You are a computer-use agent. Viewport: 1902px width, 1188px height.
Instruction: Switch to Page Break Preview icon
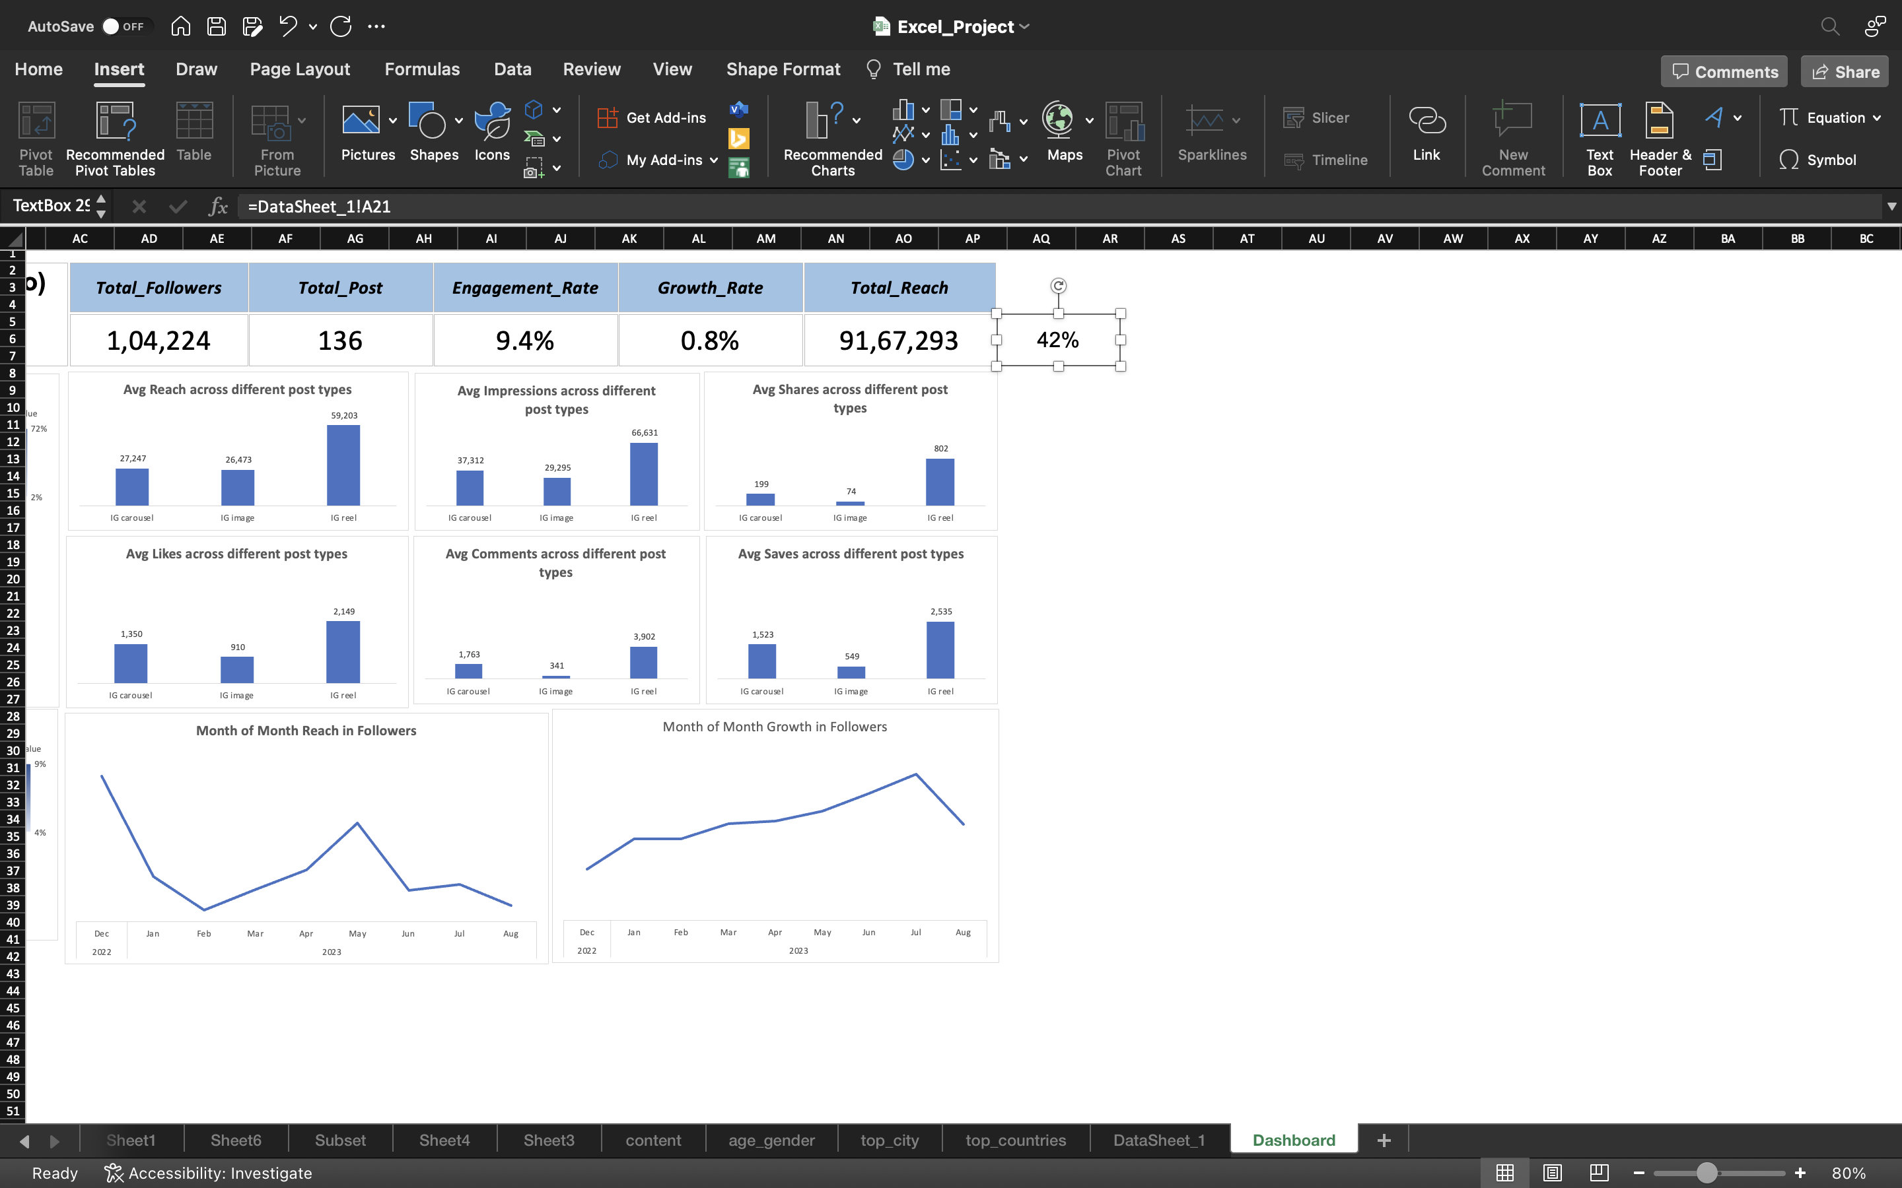1599,1173
